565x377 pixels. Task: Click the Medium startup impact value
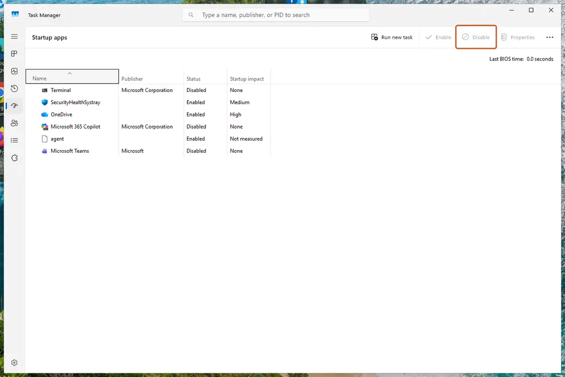tap(240, 102)
